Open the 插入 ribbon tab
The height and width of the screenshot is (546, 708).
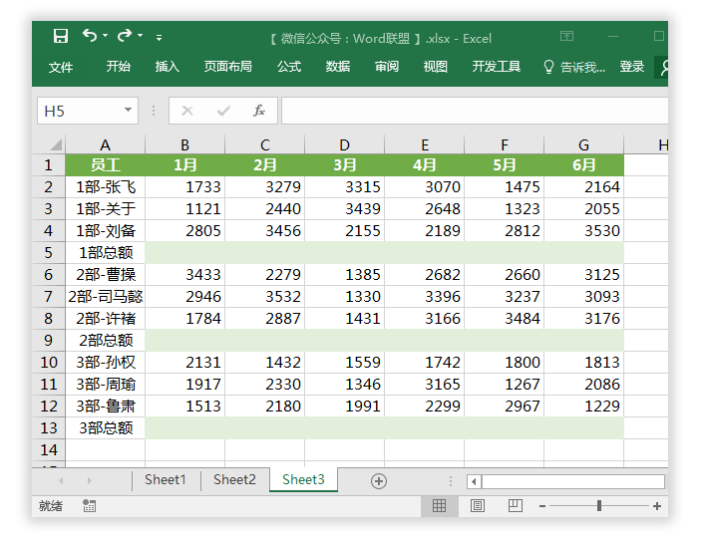point(168,67)
